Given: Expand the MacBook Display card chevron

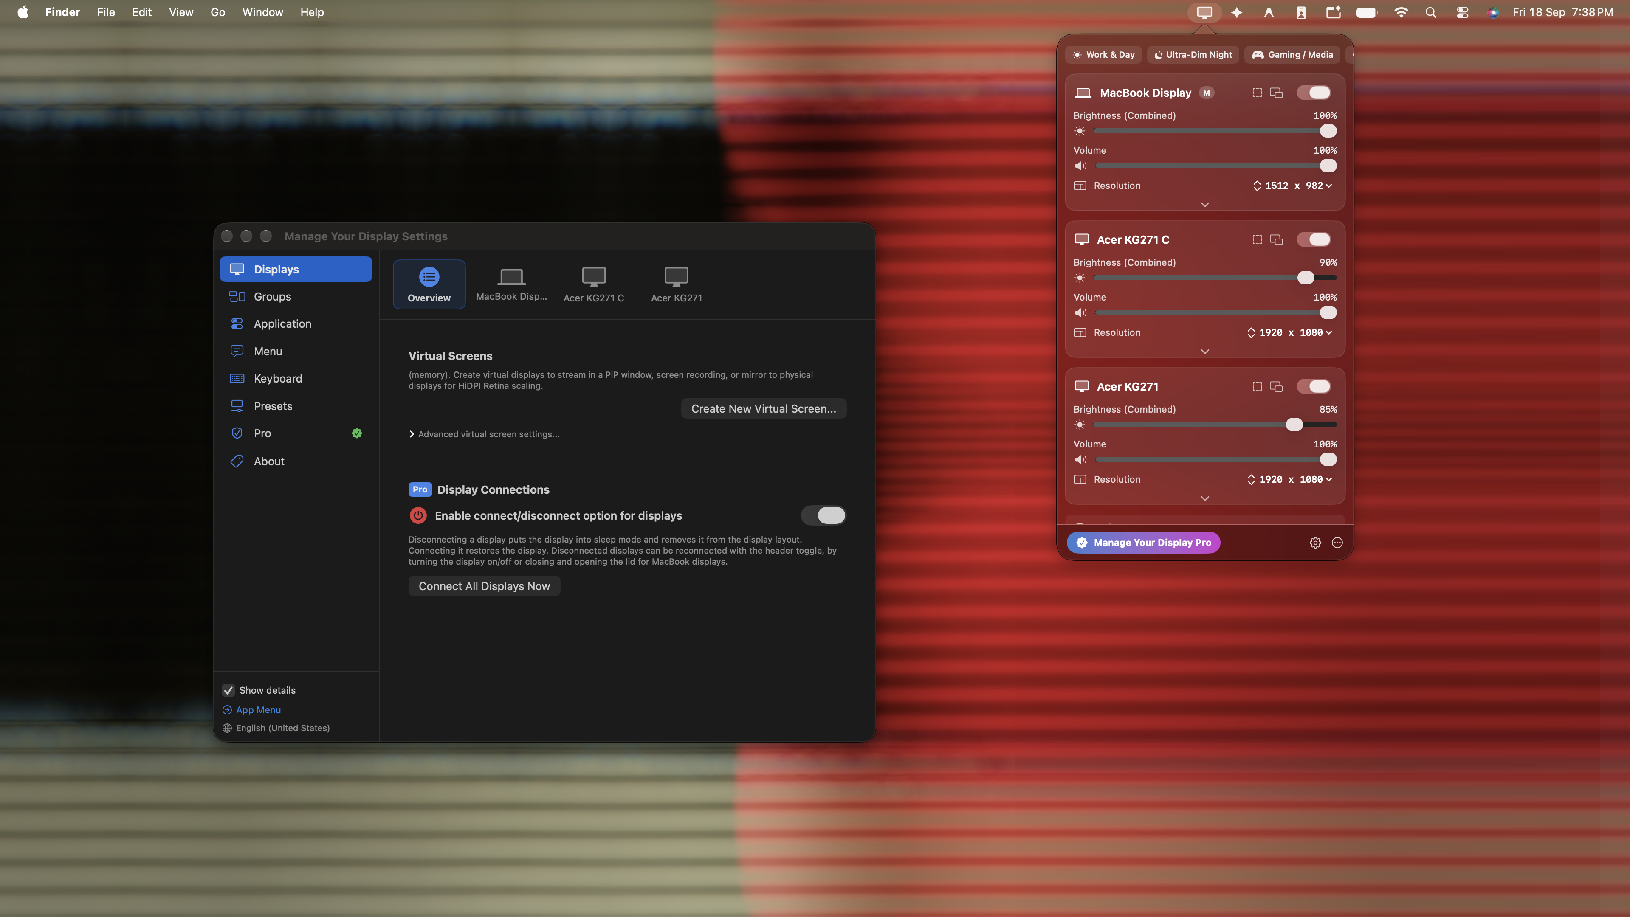Looking at the screenshot, I should tap(1204, 205).
